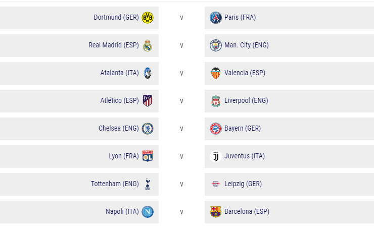
Task: Click the Borussia Dortmund BVB crest
Action: 148,18
